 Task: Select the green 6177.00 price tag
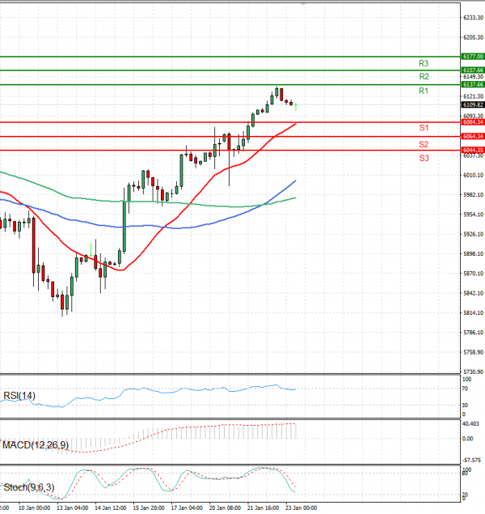coord(473,57)
